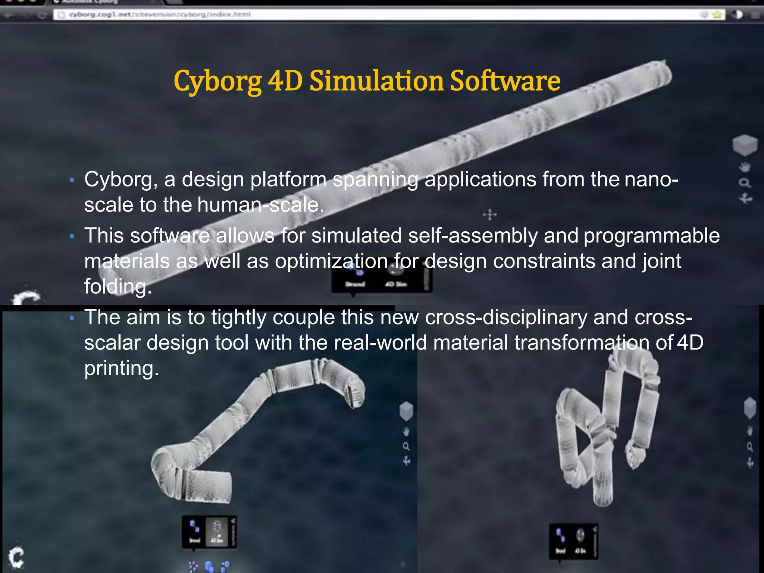Image resolution: width=764 pixels, height=573 pixels.
Task: Click the add-molecule icon below the bent-strand popup
Action: [225, 567]
